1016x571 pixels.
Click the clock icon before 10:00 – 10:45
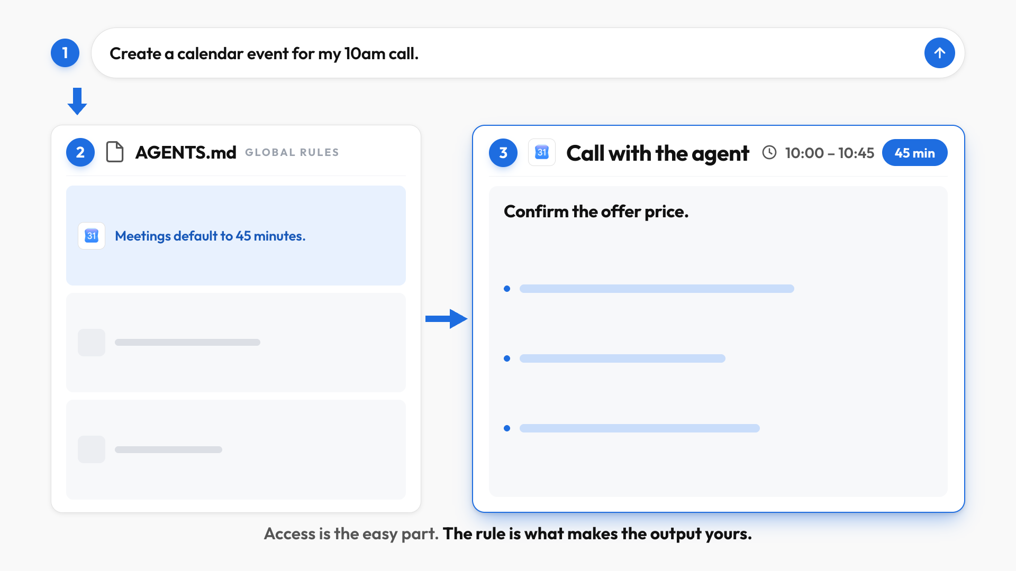point(769,152)
